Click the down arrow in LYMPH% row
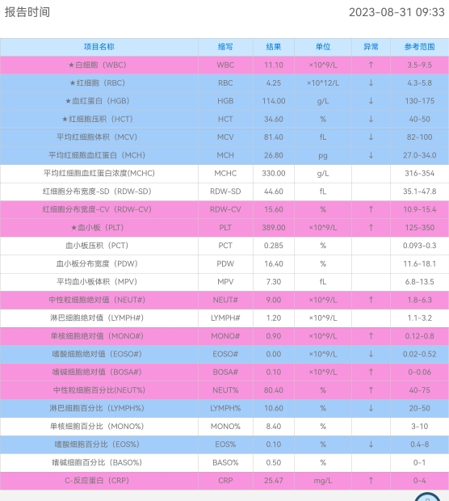The height and width of the screenshot is (501, 449). [x=371, y=408]
